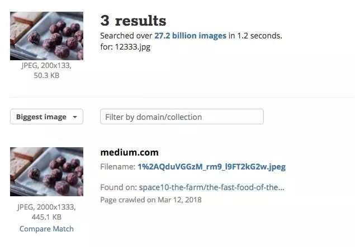355x247 pixels.
Task: Select the 12333.jpg filename text
Action: [x=132, y=47]
